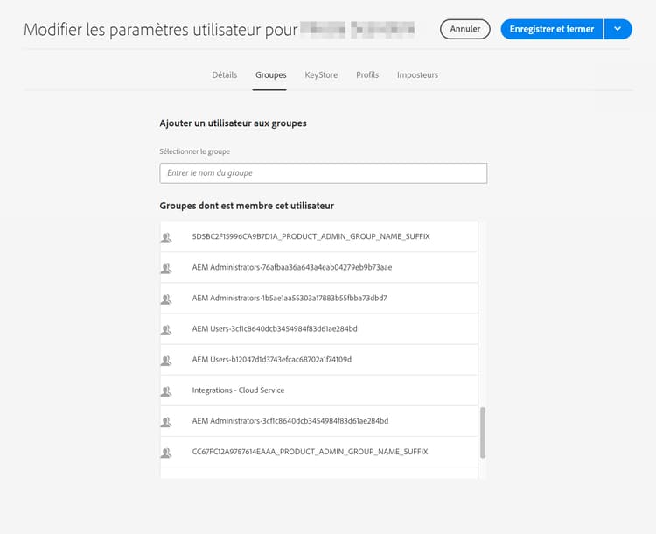The width and height of the screenshot is (656, 534).
Task: Click group icon beside 5D5BC2F15996CA9B7D1A_PRODUCT_ADMIN_GROUP_NAME_SUFFIX
Action: [166, 237]
